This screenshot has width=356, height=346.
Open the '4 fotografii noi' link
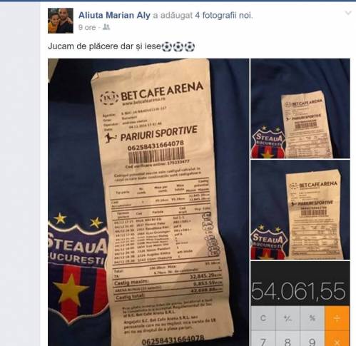223,16
